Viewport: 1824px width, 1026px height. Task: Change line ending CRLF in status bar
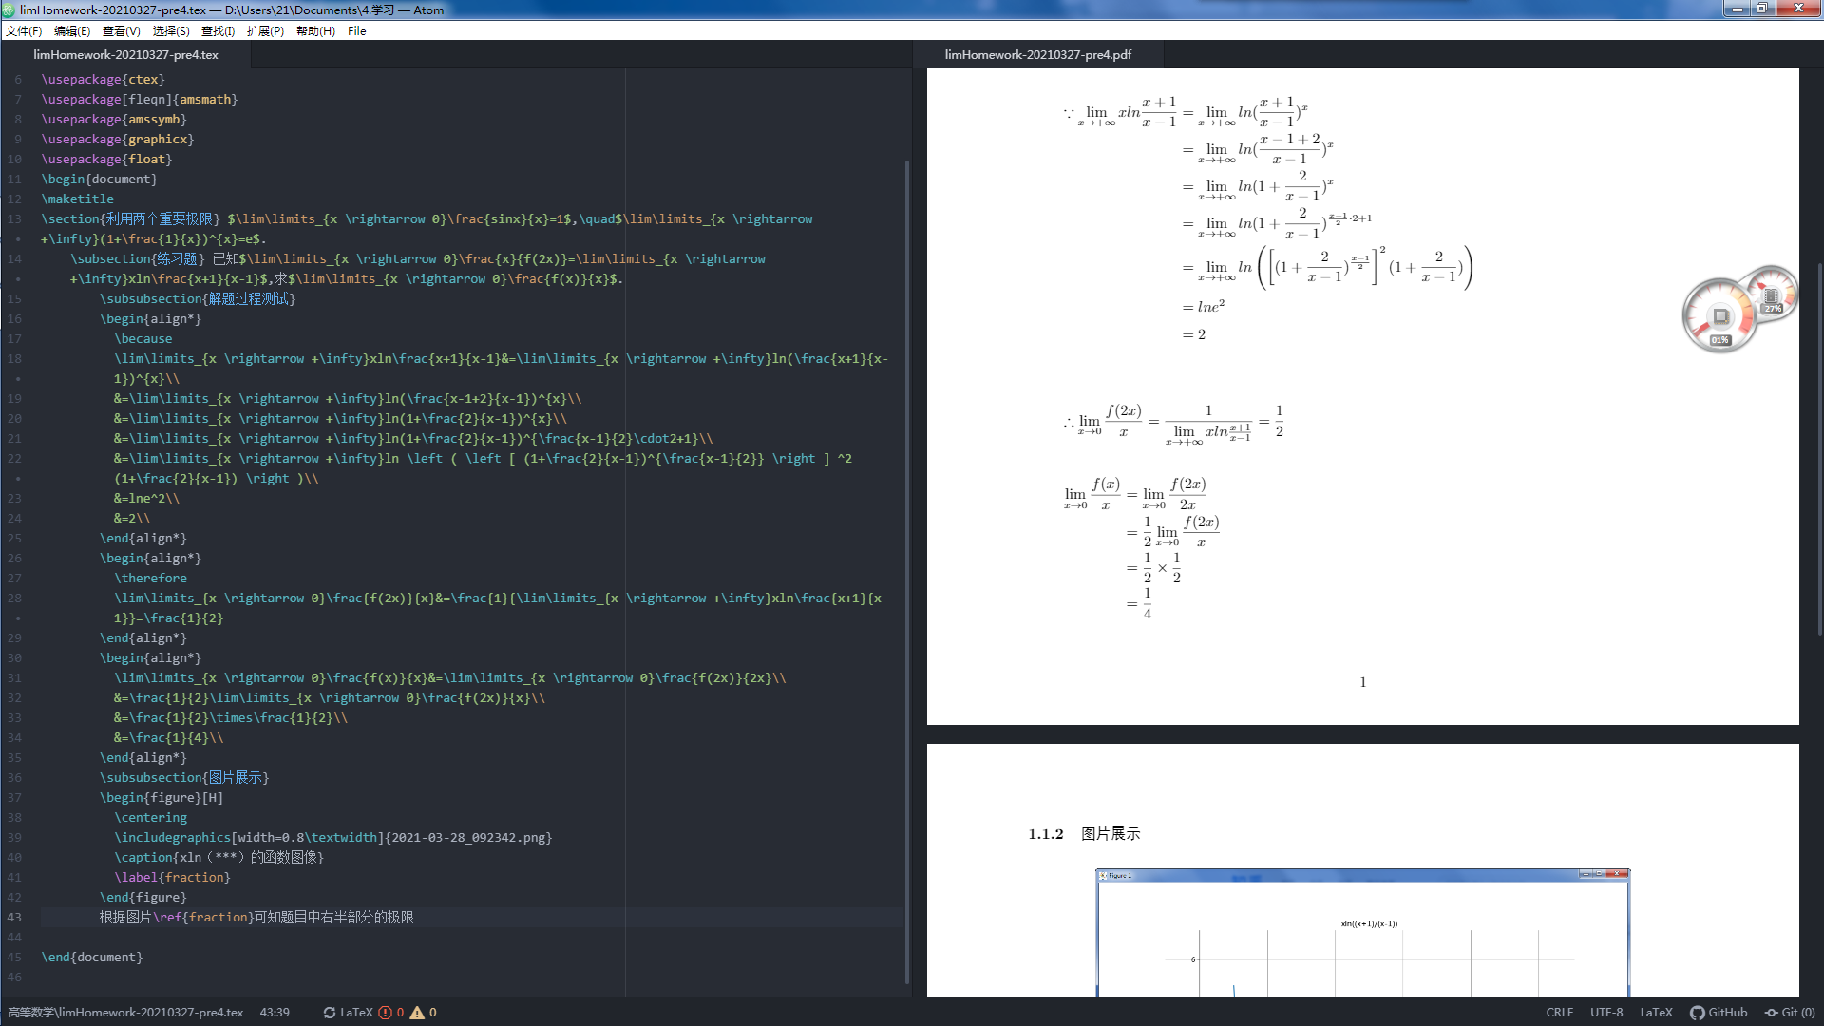tap(1559, 1013)
